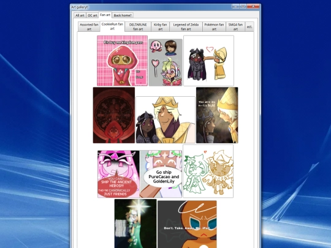Open the SMG4 fan art sub-tab
Screen dimensions: 331x248
pyautogui.click(x=235, y=27)
